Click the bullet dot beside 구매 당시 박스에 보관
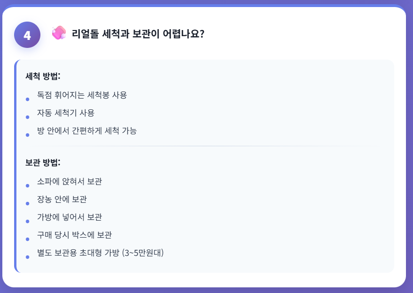The width and height of the screenshot is (413, 293). click(28, 239)
